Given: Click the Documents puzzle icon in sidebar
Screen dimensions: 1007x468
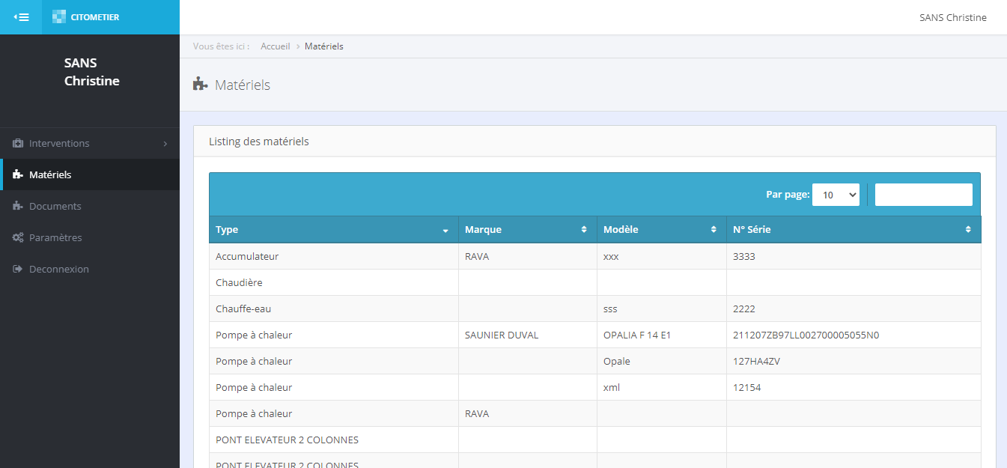Looking at the screenshot, I should point(18,206).
